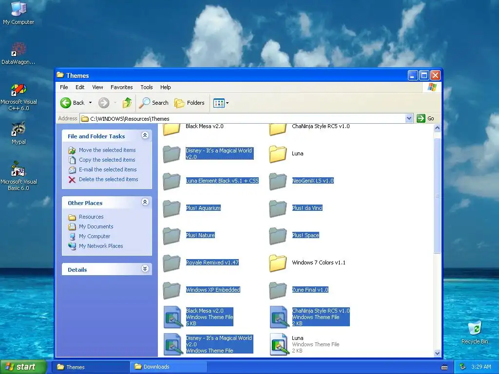Click the Back arrow icon

(66, 103)
